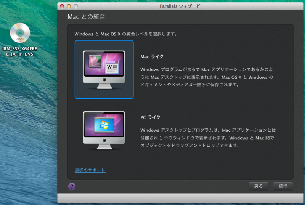Select the IRM_SSS_X64FRE DVD desktop icon
The height and width of the screenshot is (205, 305).
click(20, 33)
